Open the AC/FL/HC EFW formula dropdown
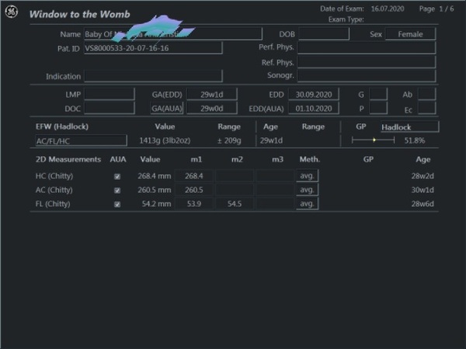Viewport: 466px width, 349px height. tap(81, 140)
